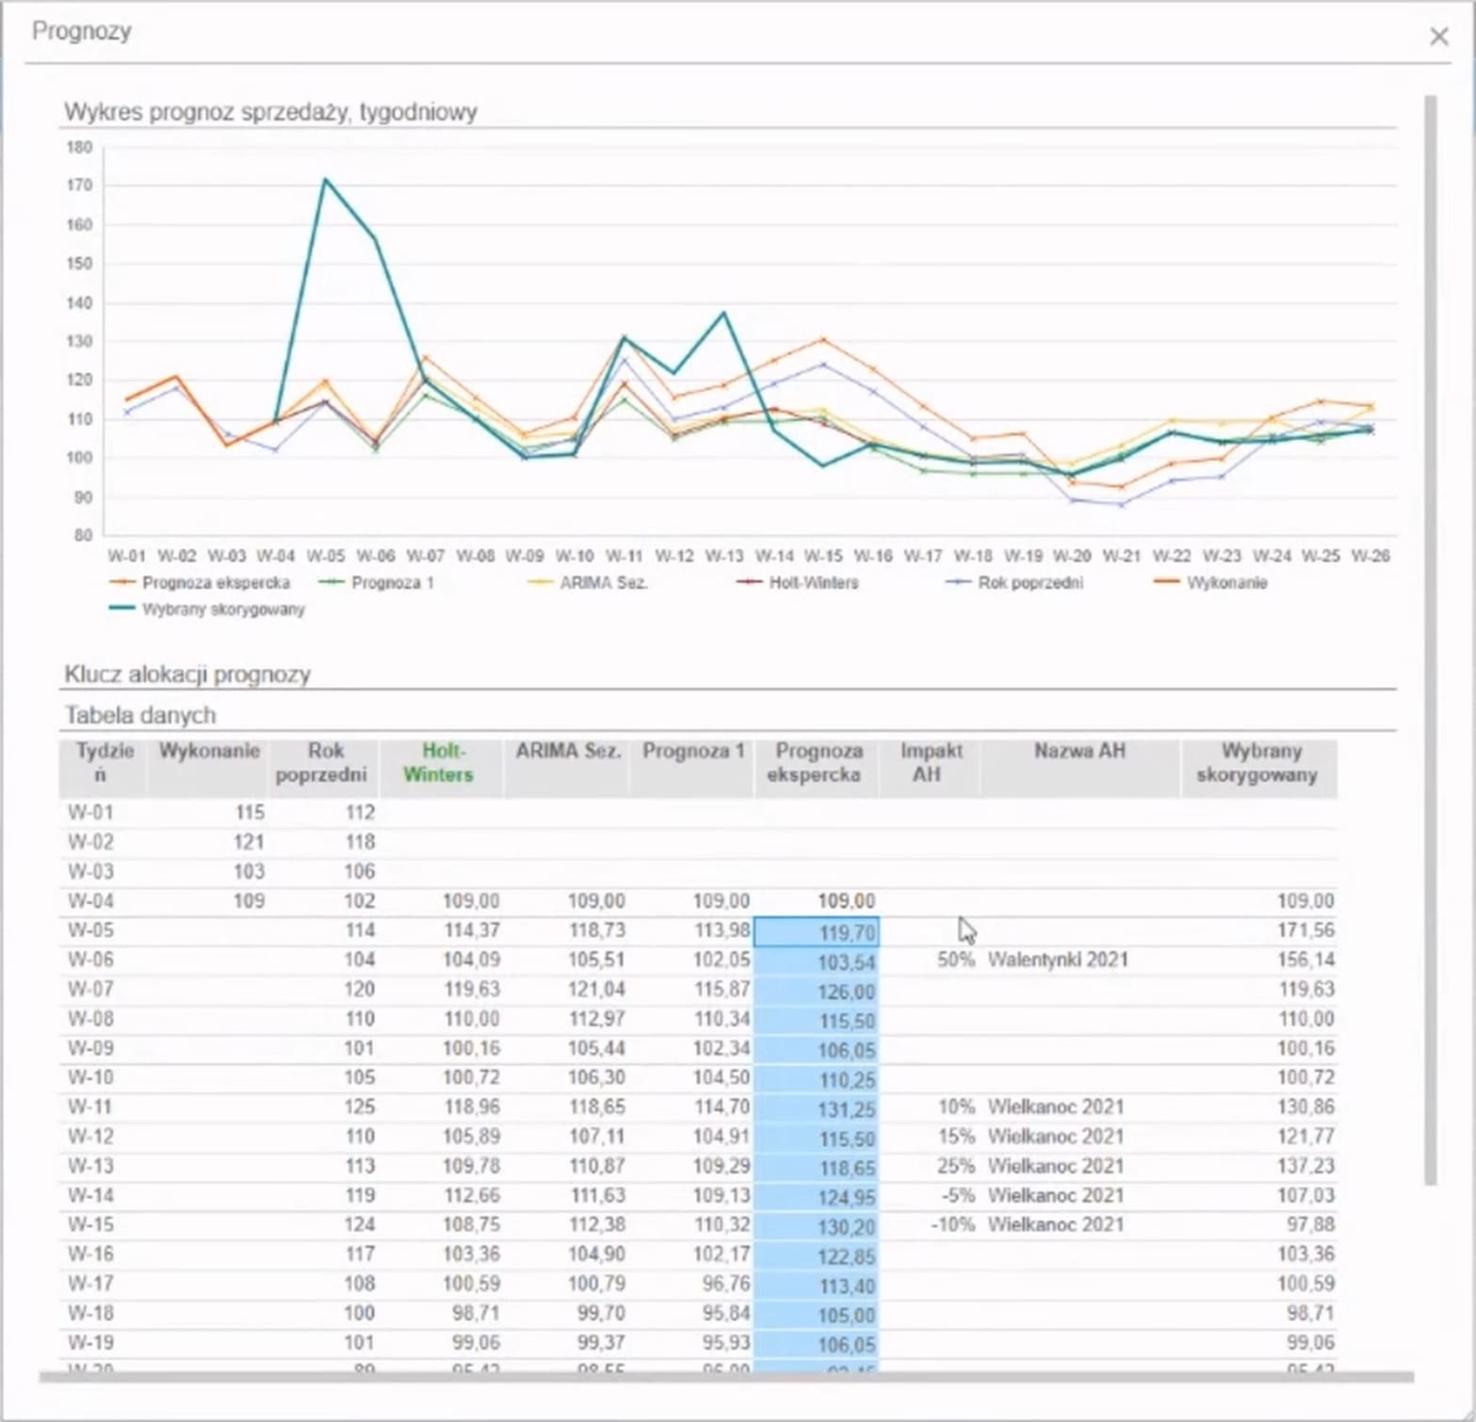Image resolution: width=1476 pixels, height=1422 pixels.
Task: Toggle Rok poprzedni legend entry
Action: click(x=1030, y=583)
